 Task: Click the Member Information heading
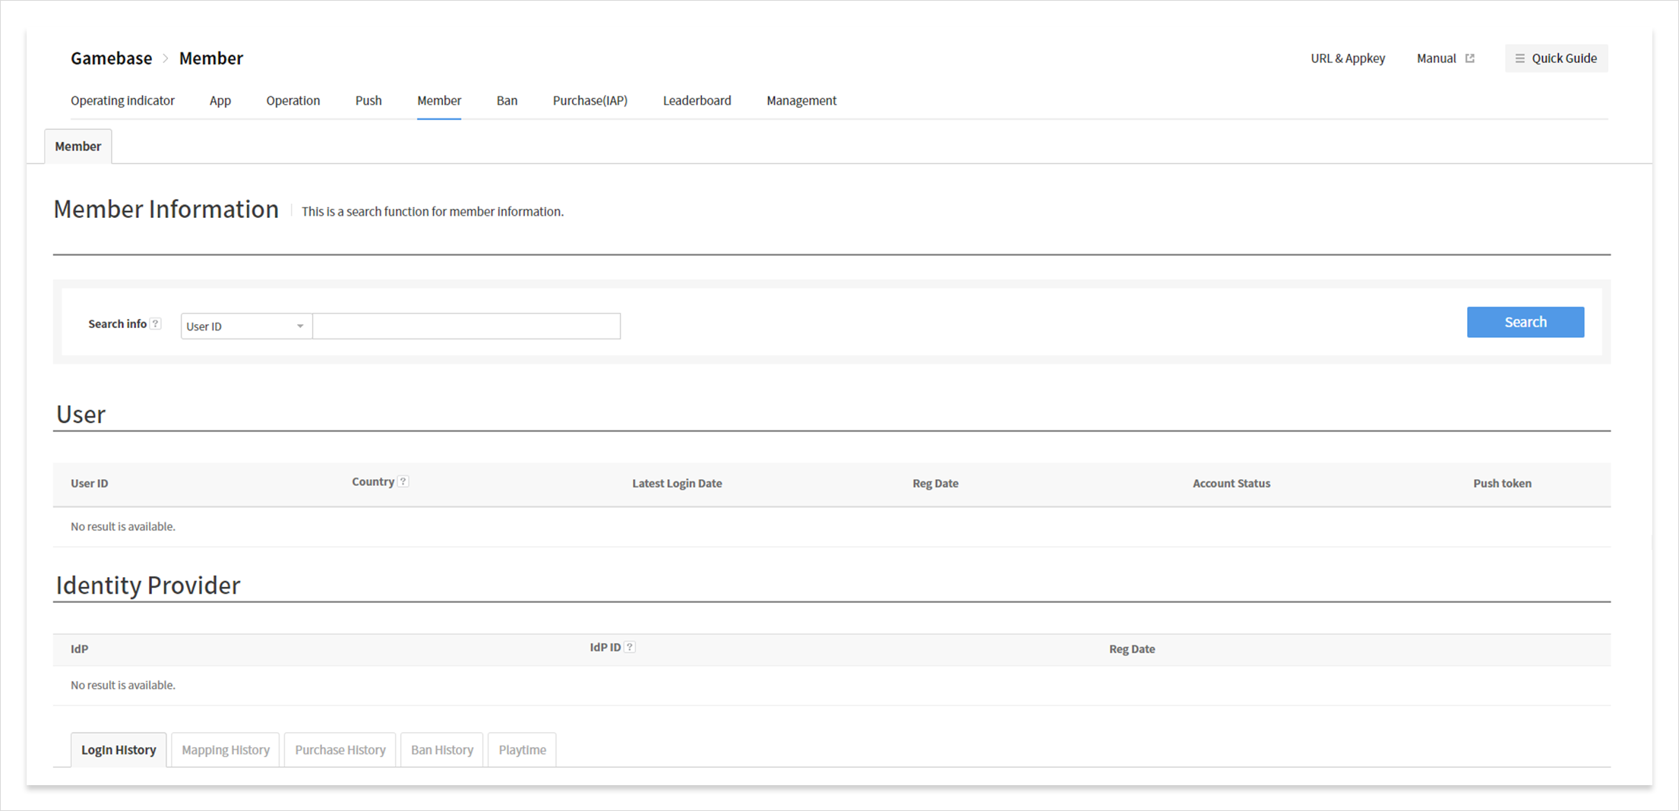tap(166, 210)
